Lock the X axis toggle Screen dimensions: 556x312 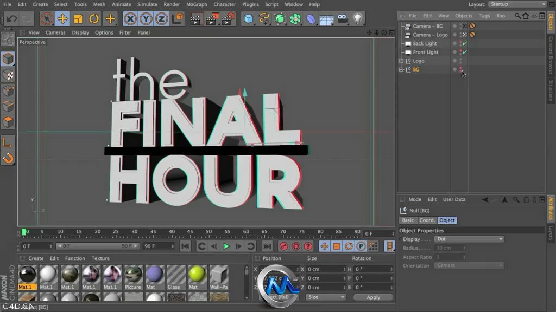pyautogui.click(x=130, y=19)
